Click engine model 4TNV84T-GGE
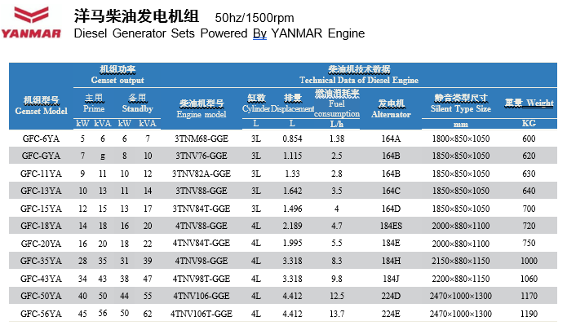Image resolution: width=567 pixels, height=330 pixels. [202, 243]
